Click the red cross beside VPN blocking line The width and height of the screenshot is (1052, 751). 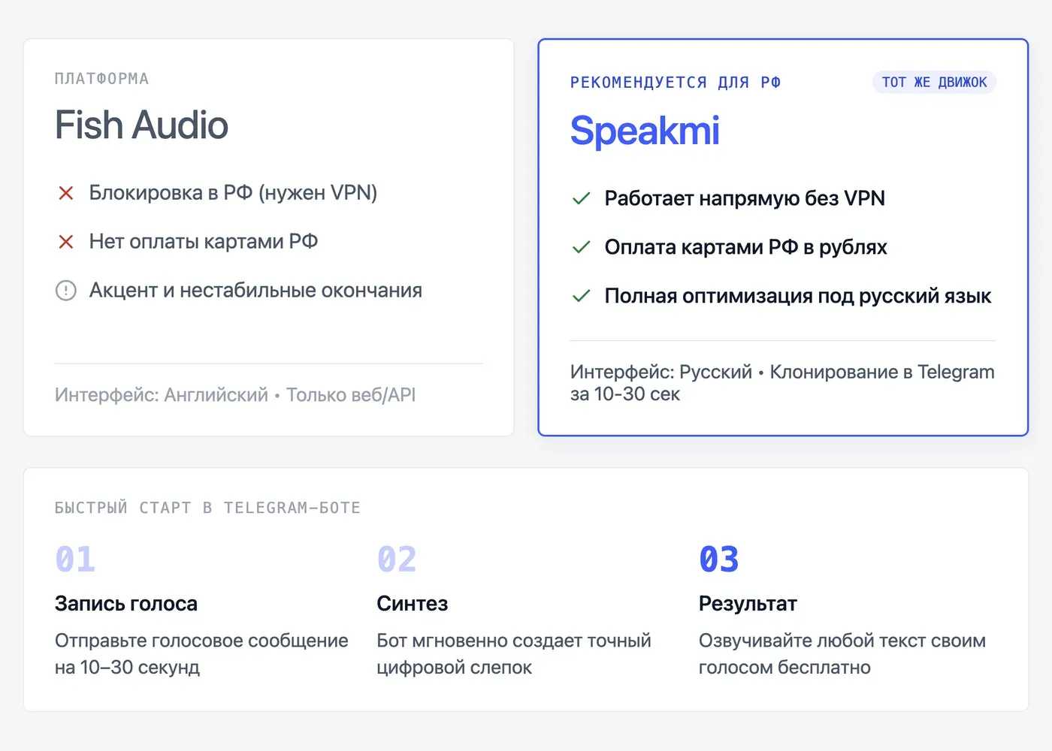66,193
